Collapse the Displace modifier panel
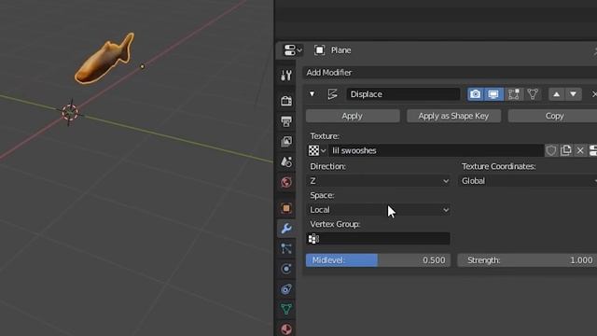 [x=312, y=93]
